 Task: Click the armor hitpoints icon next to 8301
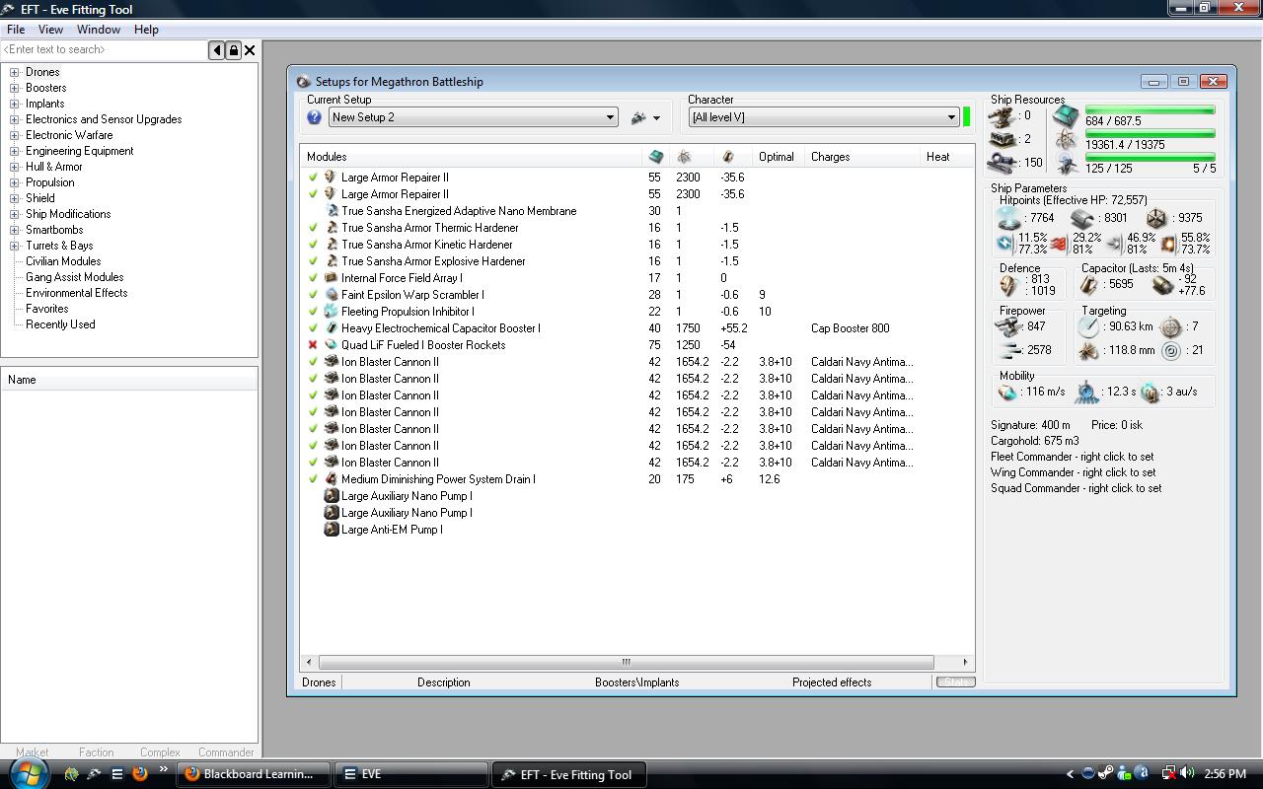click(x=1082, y=218)
